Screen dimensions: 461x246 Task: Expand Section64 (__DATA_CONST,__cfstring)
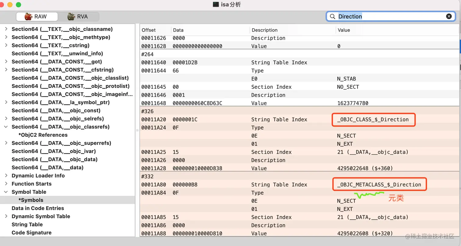[x=6, y=70]
